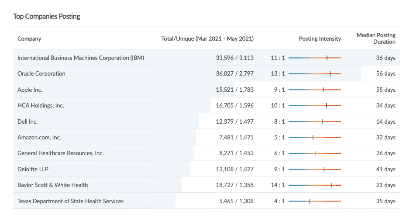Click the Texas Department posting intensity marker
413x222 pixels.
310,201
